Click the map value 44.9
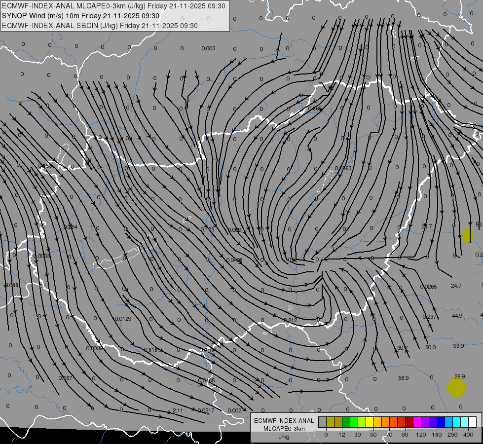 [457, 316]
